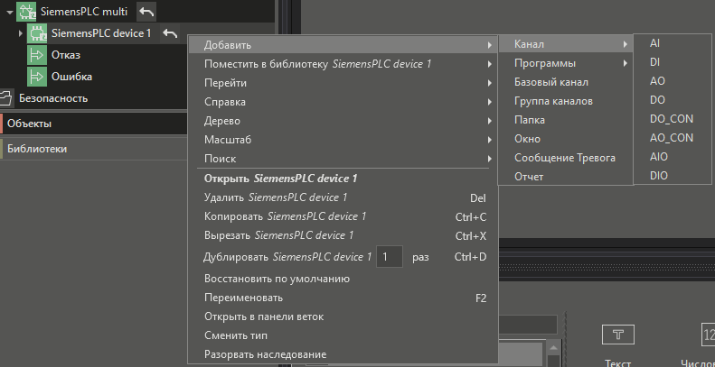
Task: Choose Переименовать menu item
Action: pos(343,298)
